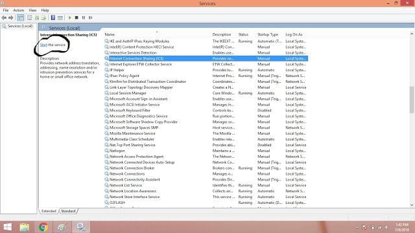Click the Pause Service toolbar icon
Viewport: 415px width, 233px height.
(84, 17)
